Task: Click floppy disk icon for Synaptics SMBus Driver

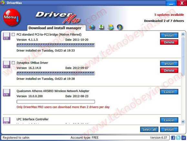Action: point(6,65)
